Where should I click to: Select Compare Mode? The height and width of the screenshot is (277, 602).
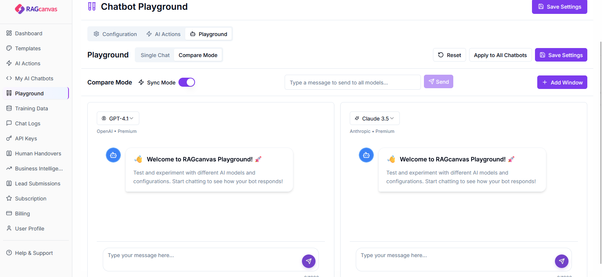[198, 55]
